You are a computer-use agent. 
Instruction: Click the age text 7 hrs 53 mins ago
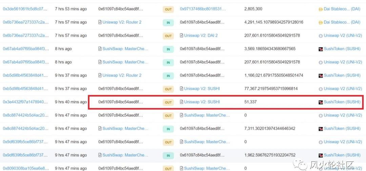pyautogui.click(x=71, y=9)
